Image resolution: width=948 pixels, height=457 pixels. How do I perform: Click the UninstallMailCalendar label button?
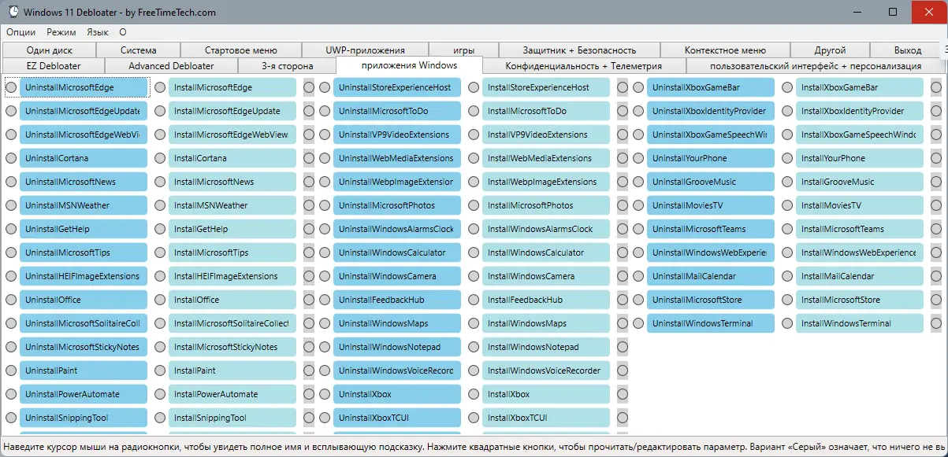tap(711, 276)
